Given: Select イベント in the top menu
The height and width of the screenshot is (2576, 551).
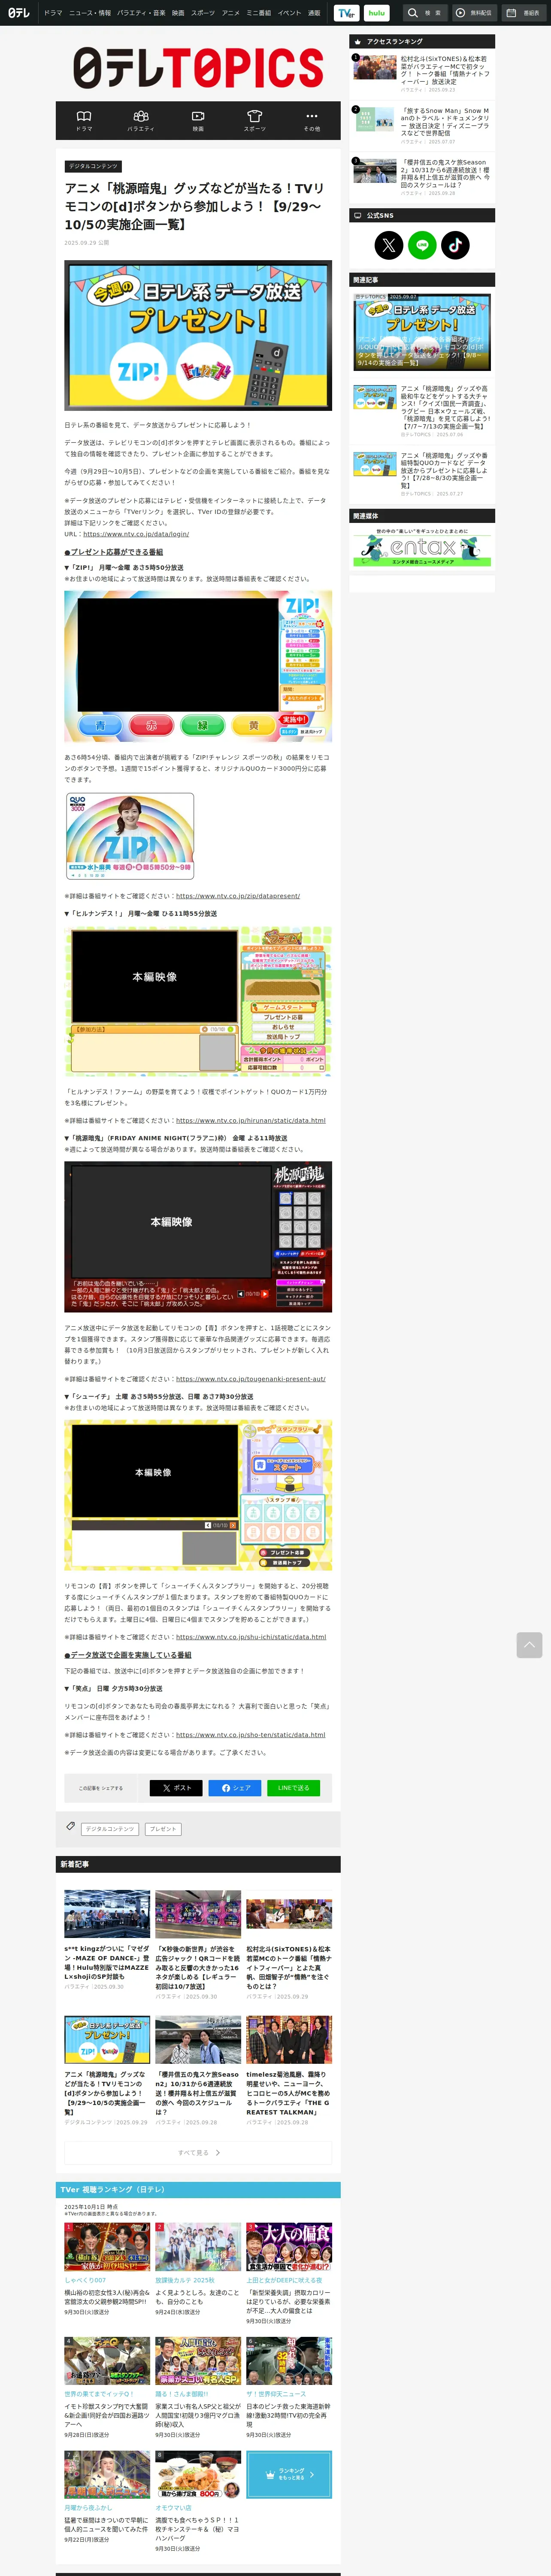Looking at the screenshot, I should (x=289, y=13).
